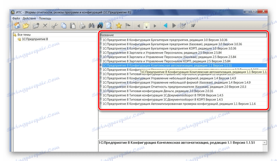Viewport: 277px width, 161px height.
Task: Click the blue binoculars find-next icon
Action: [x=100, y=26]
